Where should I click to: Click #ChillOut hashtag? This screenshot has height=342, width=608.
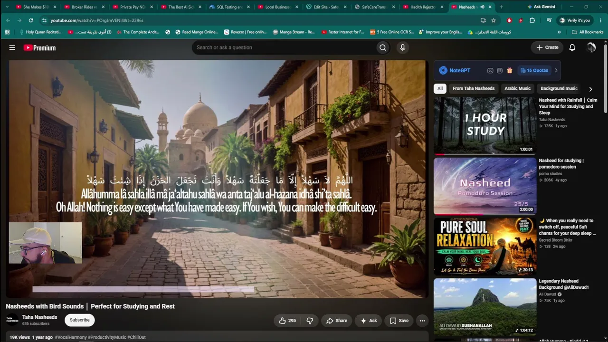coord(136,337)
